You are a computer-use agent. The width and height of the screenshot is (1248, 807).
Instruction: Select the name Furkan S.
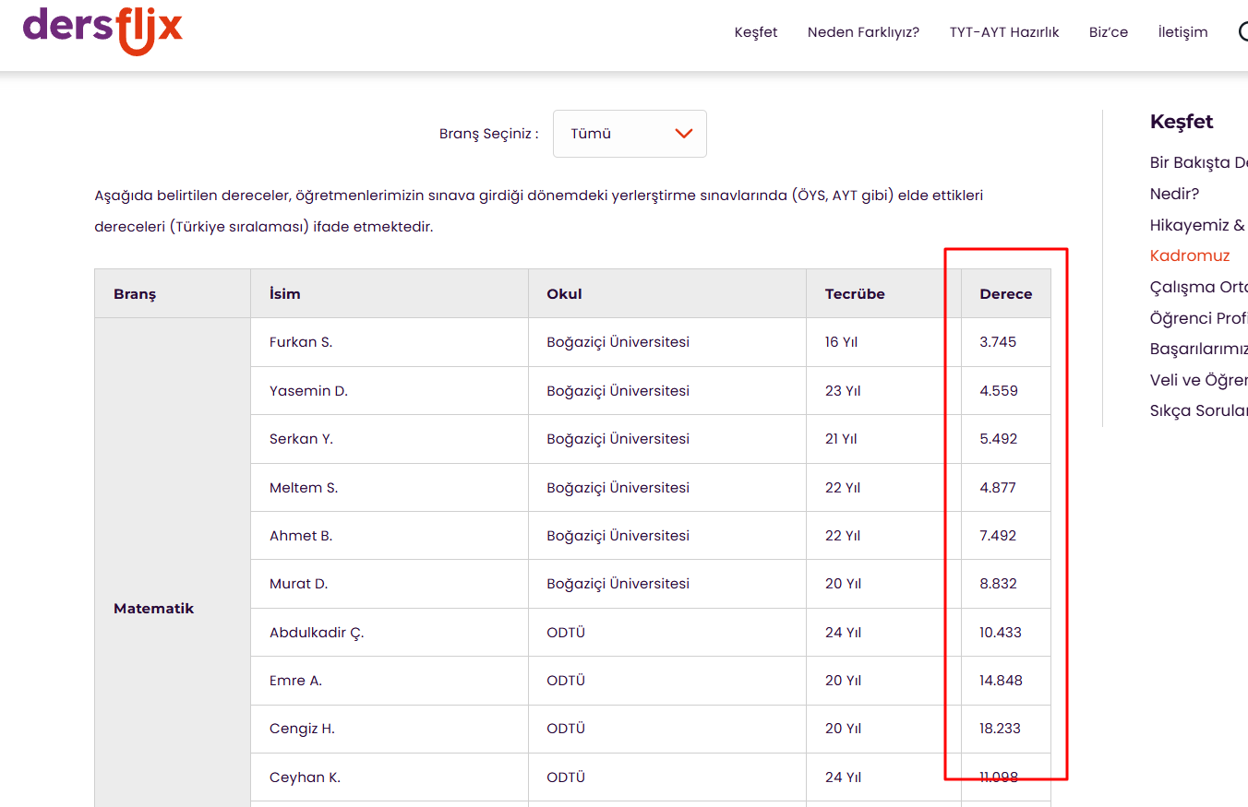point(301,342)
